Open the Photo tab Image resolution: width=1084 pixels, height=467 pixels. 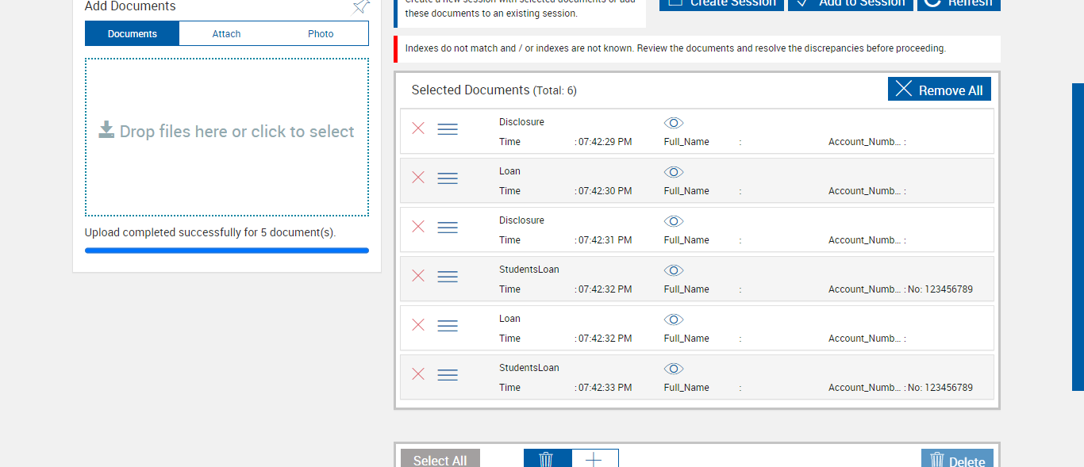(x=321, y=34)
